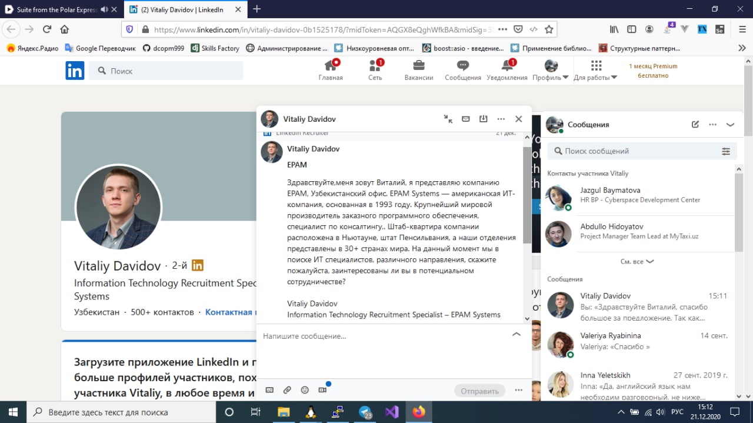This screenshot has height=423, width=753.
Task: Show more bookmarks with the double chevron
Action: (742, 48)
